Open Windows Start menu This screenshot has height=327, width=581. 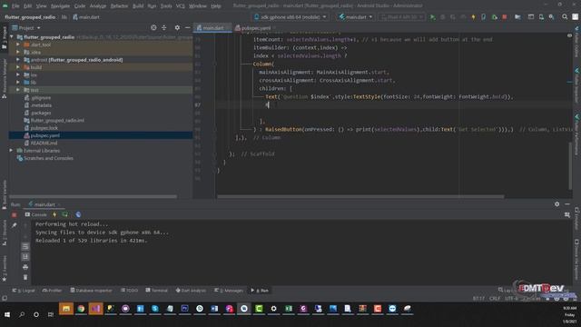(7, 314)
